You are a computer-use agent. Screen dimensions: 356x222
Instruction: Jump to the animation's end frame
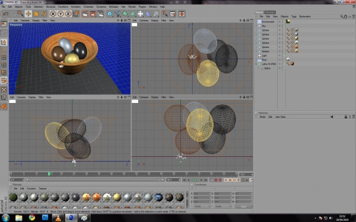pyautogui.click(x=205, y=180)
